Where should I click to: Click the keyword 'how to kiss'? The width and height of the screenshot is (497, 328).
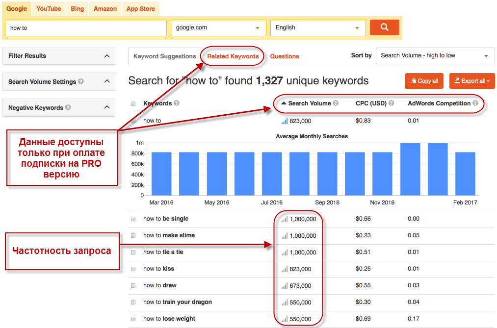click(159, 269)
